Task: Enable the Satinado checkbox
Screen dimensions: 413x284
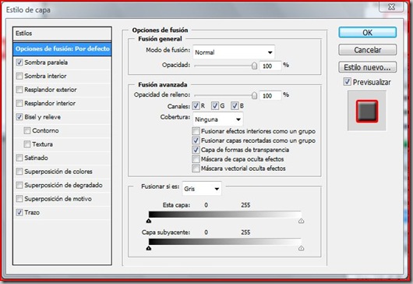Action: [19, 158]
